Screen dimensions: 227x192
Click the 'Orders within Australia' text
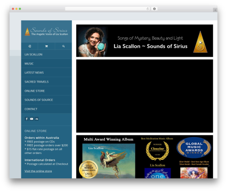42,138
